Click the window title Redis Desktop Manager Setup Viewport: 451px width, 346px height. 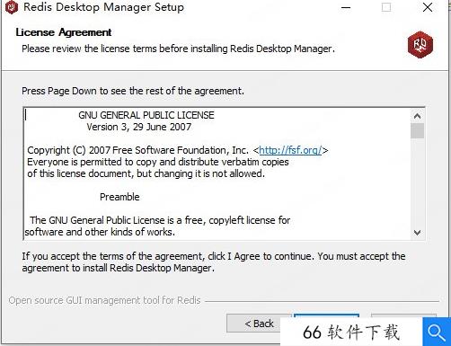coord(103,7)
